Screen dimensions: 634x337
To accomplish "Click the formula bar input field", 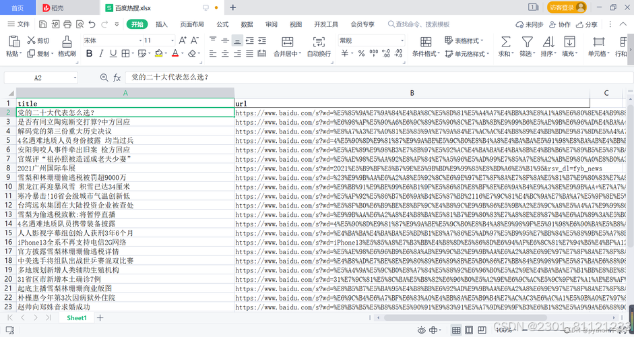I will [379, 78].
